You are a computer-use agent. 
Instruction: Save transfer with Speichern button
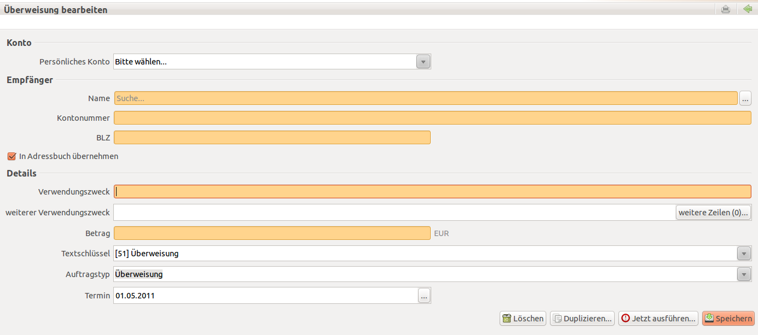click(x=728, y=319)
